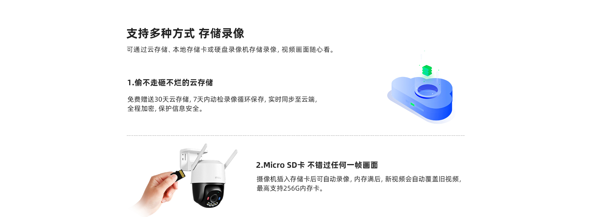592x217 pixels.
Task: Click the heading 1.偷不走砸不烂的云存储
Action: tap(170, 82)
